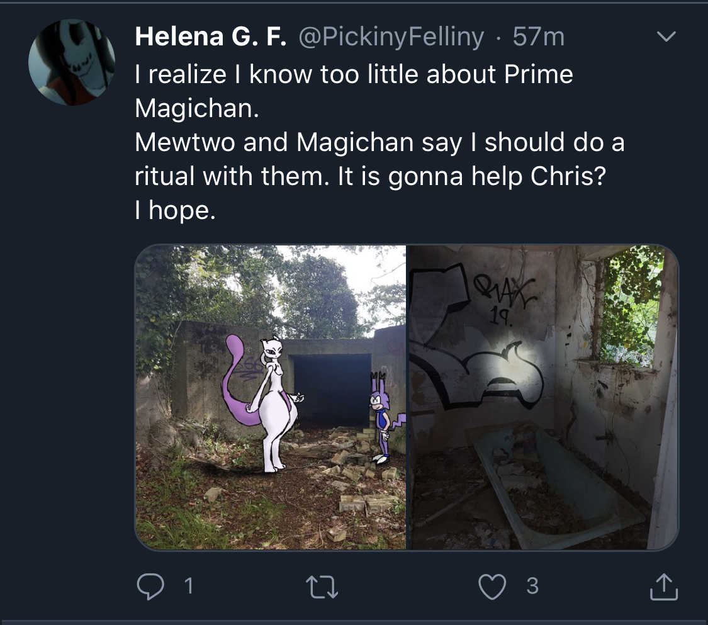Screen dimensions: 708x625
Task: Open the share tweet menu icon
Action: click(x=664, y=587)
